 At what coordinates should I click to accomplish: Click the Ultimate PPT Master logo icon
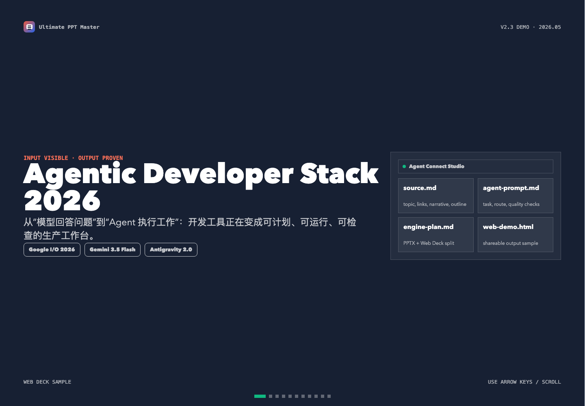point(29,27)
